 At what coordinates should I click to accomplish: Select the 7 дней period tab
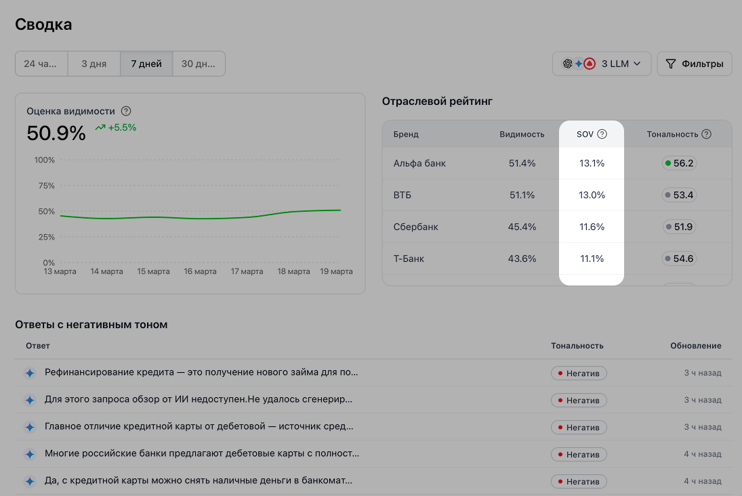(146, 64)
